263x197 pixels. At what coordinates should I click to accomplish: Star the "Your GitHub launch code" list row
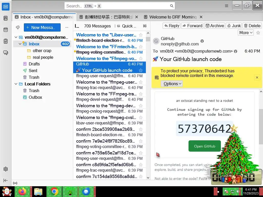coord(141,70)
